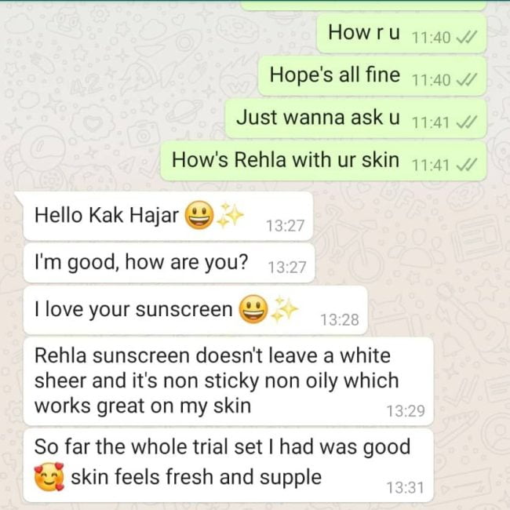Screen dimensions: 510x510
Task: Select the 'How r u' message bubble
Action: coord(402,33)
